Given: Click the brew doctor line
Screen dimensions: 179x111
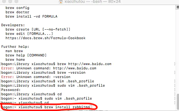Looking at the screenshot, I should tap(17, 12).
